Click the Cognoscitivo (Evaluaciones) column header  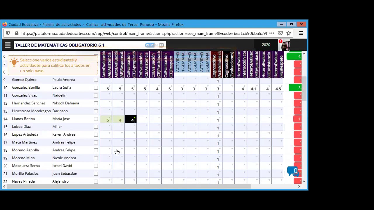coord(229,64)
